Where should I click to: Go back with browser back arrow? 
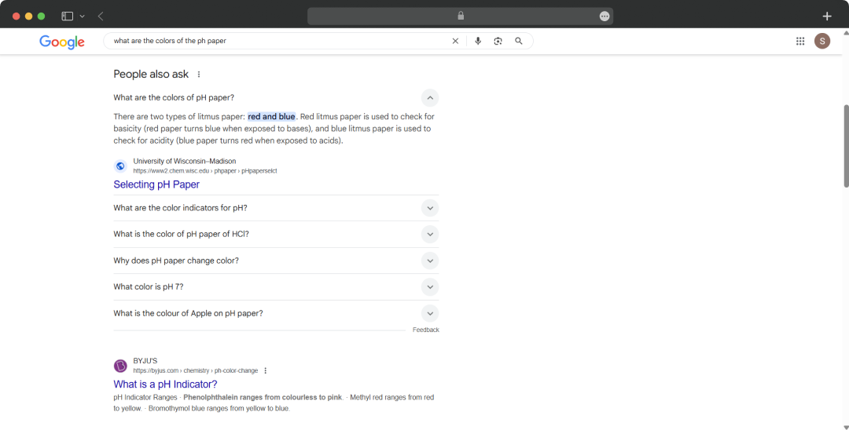[x=101, y=16]
